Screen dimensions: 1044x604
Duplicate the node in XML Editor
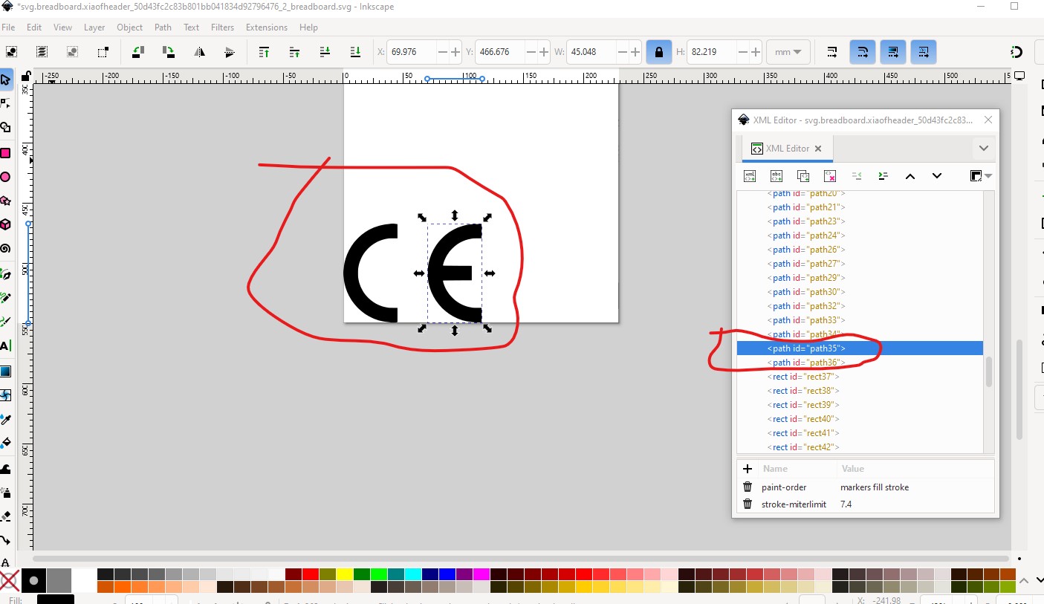click(803, 176)
